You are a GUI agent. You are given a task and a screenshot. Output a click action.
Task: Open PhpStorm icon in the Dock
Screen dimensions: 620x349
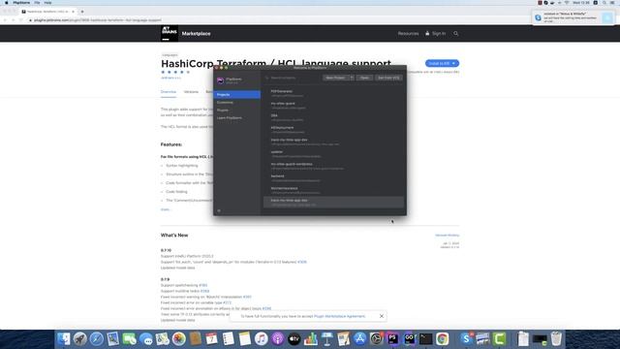[392, 338]
